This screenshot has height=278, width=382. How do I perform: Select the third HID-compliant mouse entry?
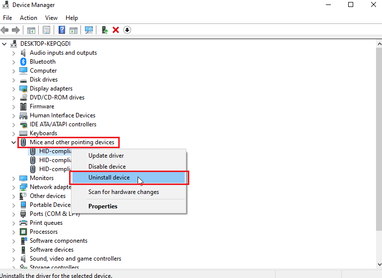[x=55, y=169]
